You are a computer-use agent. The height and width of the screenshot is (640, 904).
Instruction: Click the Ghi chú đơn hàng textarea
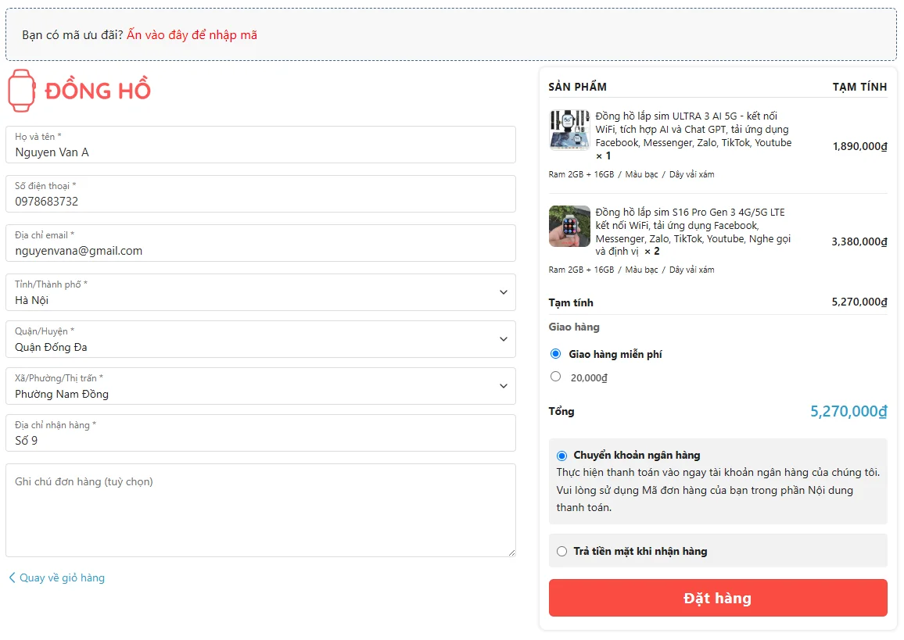[260, 510]
